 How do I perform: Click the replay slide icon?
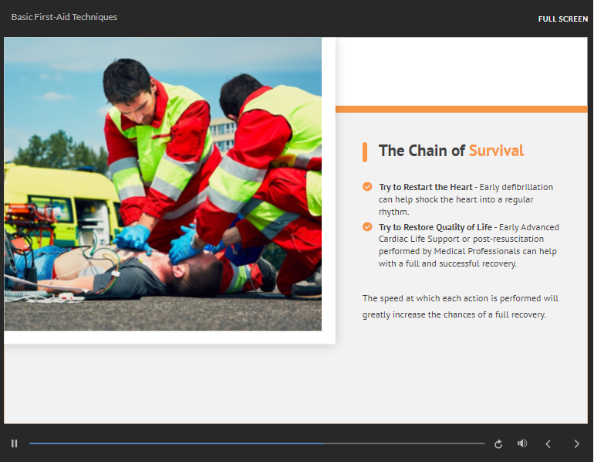pyautogui.click(x=498, y=443)
